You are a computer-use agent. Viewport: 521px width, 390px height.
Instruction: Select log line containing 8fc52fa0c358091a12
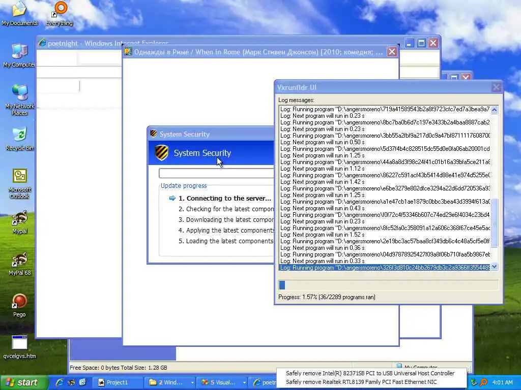point(385,228)
